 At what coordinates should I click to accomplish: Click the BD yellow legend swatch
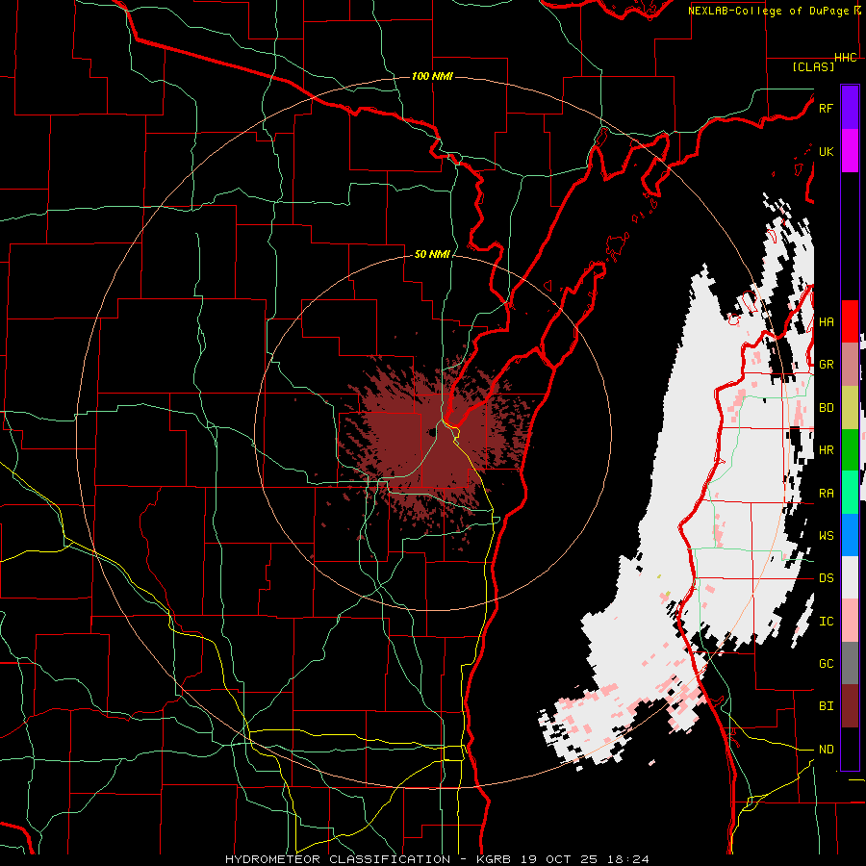[850, 408]
